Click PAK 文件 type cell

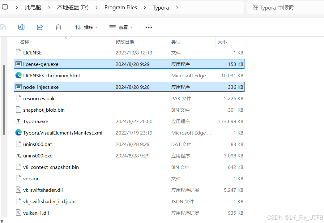pos(181,99)
